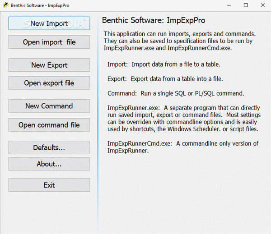Click the 'ImpExpRunner.exe:' description paragraph
271x234 pixels.
[184, 119]
